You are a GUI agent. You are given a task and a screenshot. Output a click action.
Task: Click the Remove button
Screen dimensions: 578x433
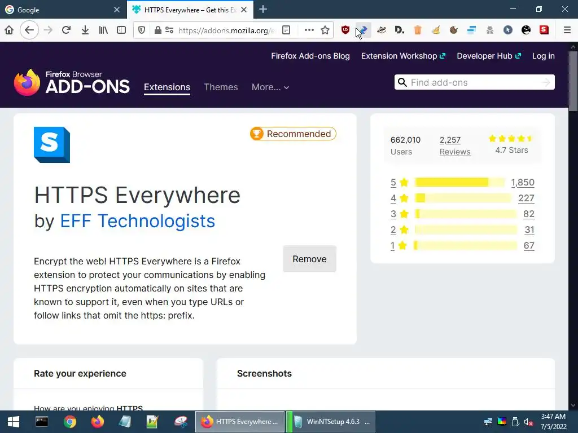click(310, 259)
